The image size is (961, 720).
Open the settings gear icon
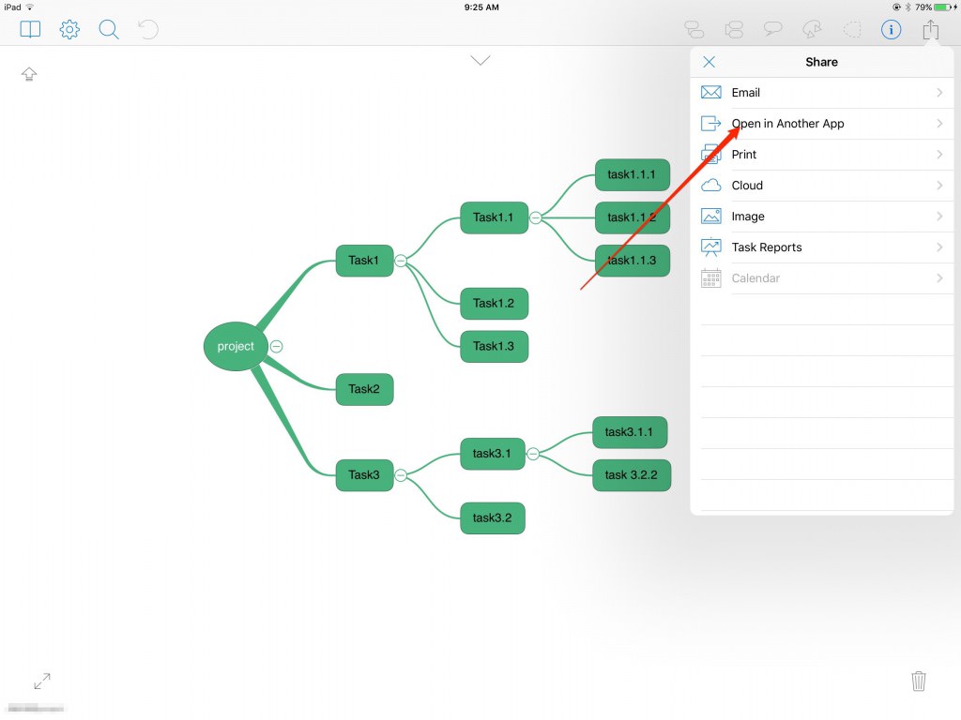69,30
